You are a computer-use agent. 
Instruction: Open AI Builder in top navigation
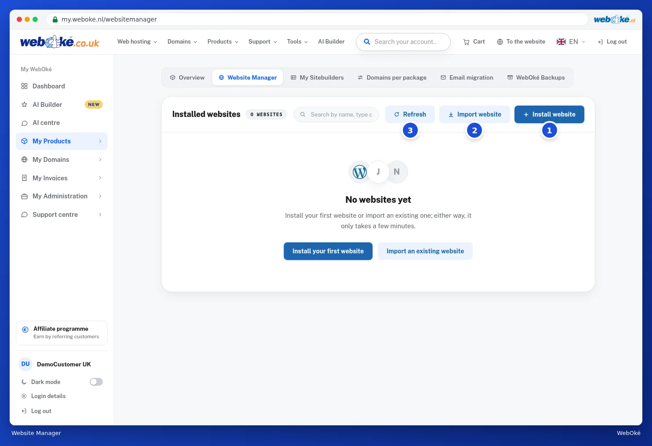coord(331,42)
